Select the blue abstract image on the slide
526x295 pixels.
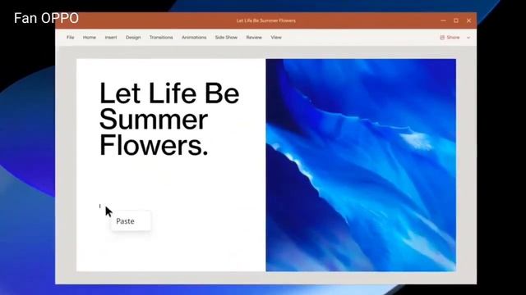tap(361, 166)
